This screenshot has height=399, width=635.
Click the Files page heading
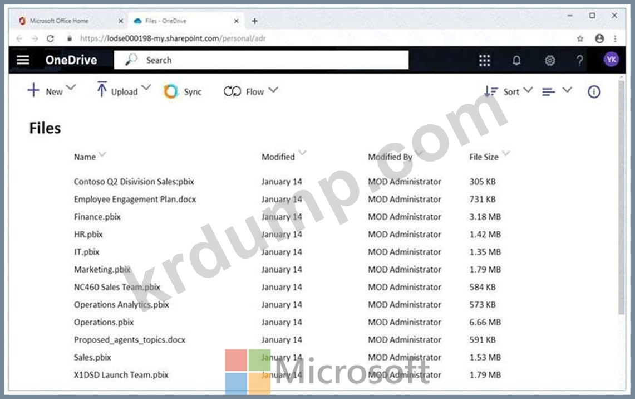pyautogui.click(x=45, y=128)
